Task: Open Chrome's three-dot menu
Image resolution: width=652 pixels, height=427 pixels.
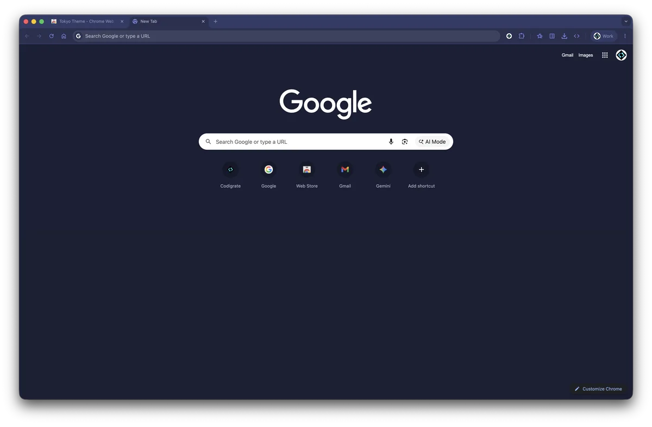Action: (x=625, y=36)
